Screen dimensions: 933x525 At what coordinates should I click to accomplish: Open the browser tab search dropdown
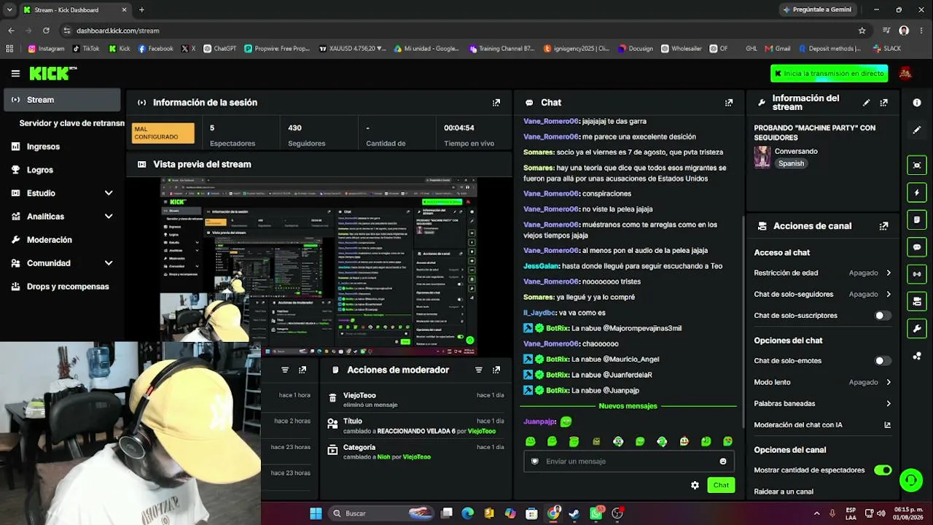coord(9,9)
